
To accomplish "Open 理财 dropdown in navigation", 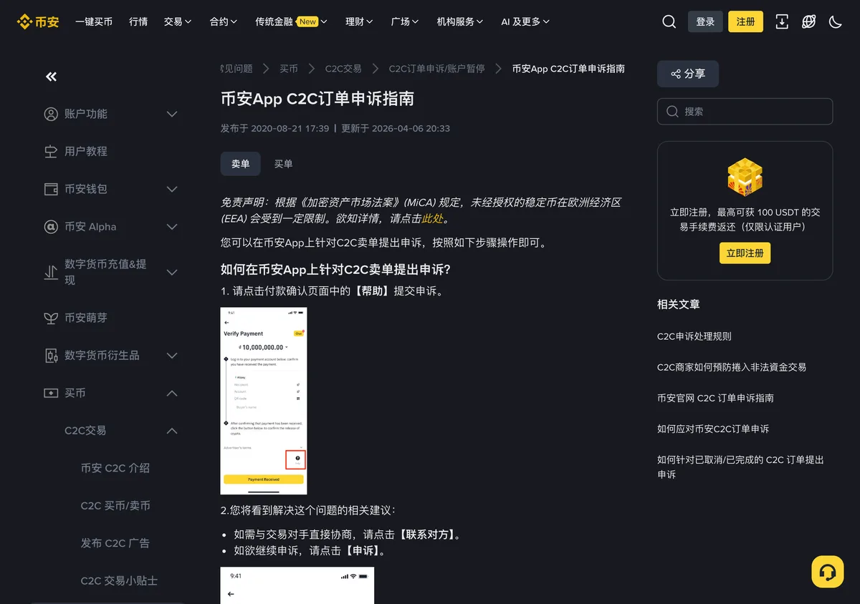I will [x=359, y=21].
